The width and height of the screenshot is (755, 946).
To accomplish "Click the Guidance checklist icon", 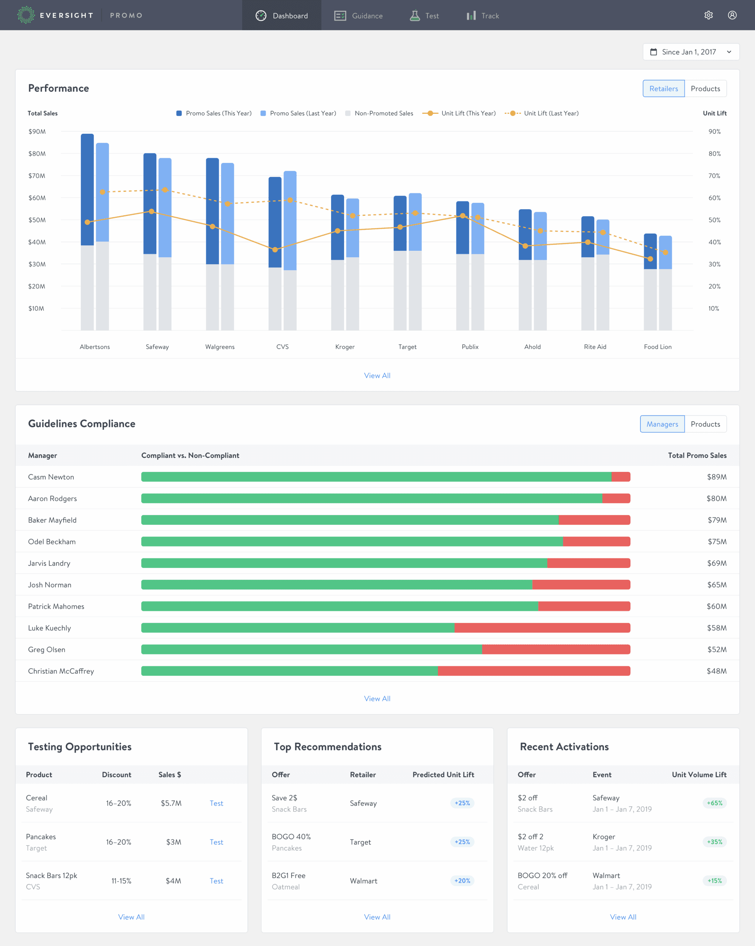I will click(x=340, y=16).
